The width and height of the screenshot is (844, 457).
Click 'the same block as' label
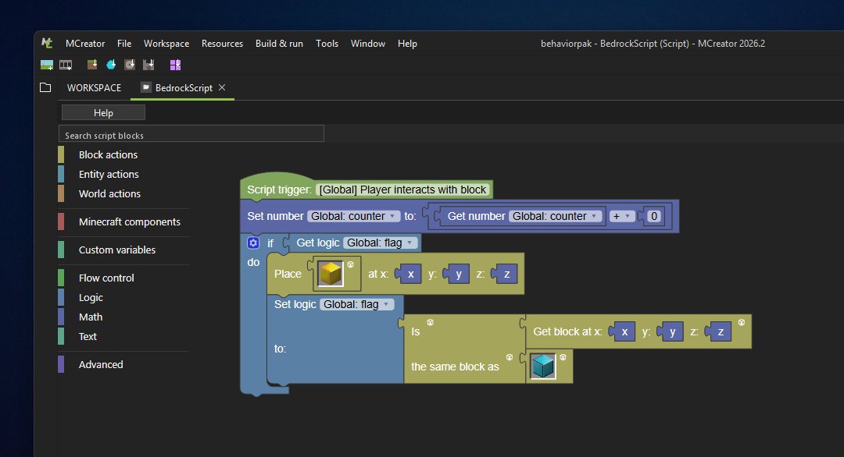click(455, 367)
